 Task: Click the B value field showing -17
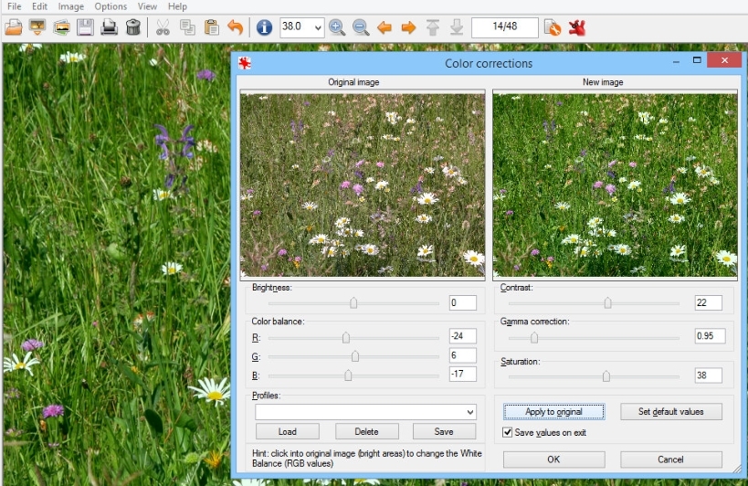point(463,374)
